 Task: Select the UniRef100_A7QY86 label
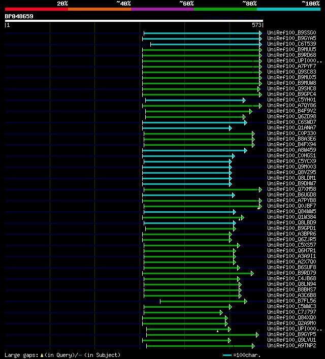click(291, 105)
